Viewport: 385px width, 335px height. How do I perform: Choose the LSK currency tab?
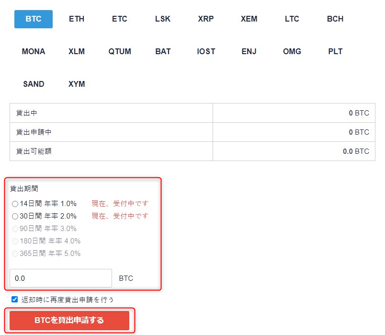[x=163, y=19]
